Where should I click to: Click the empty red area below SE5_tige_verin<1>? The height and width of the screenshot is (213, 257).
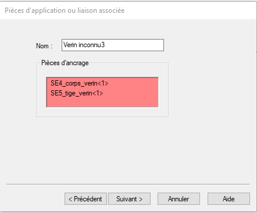(102, 102)
